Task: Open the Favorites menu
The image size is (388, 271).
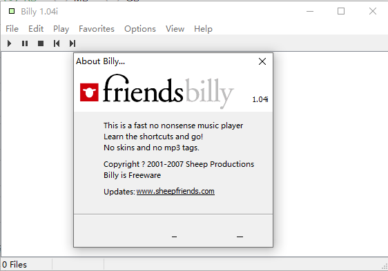Action: point(97,29)
